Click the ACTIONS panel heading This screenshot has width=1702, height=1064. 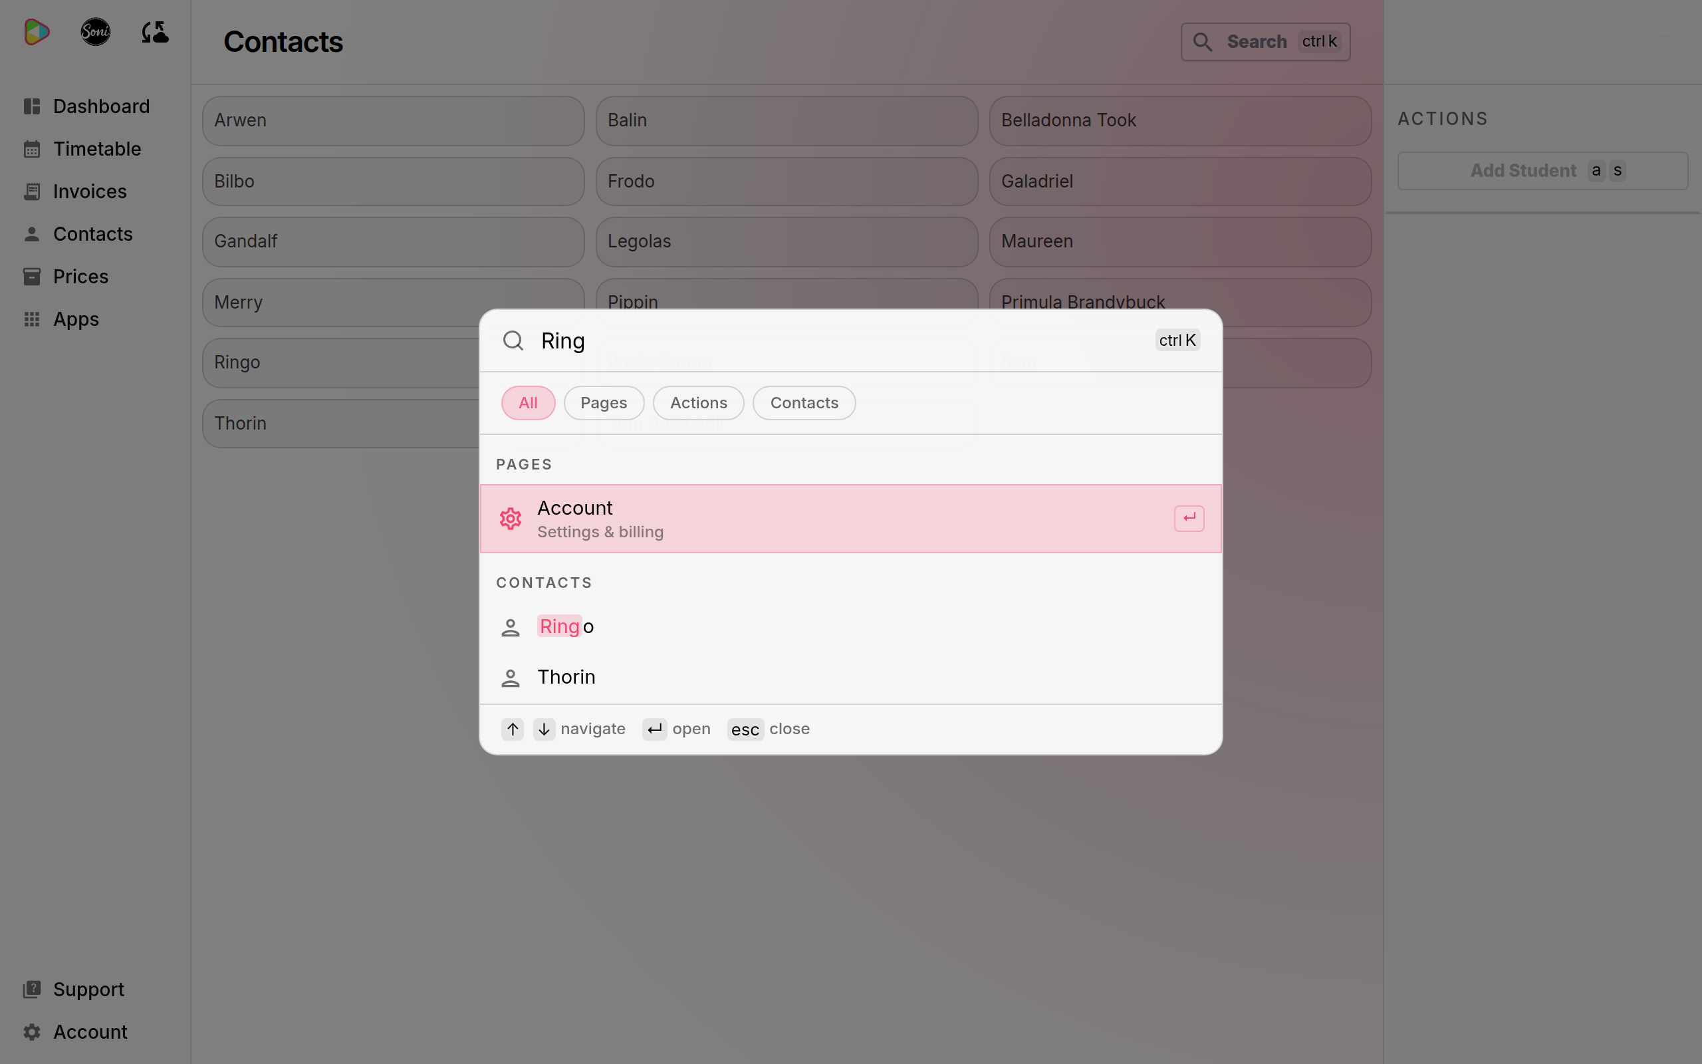(1443, 119)
